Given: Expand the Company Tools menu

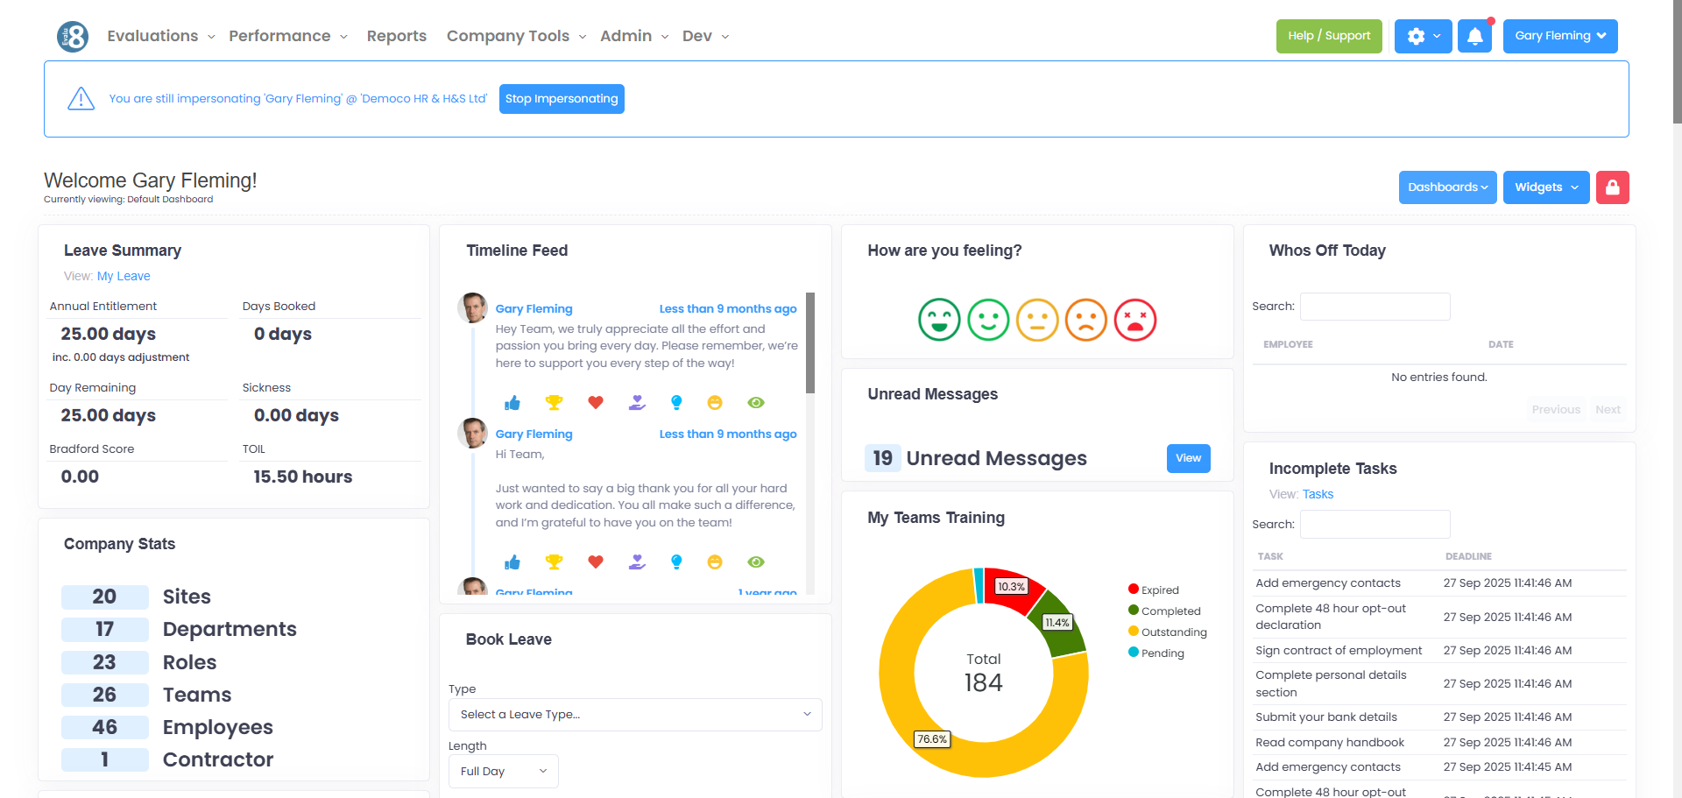Looking at the screenshot, I should (516, 36).
